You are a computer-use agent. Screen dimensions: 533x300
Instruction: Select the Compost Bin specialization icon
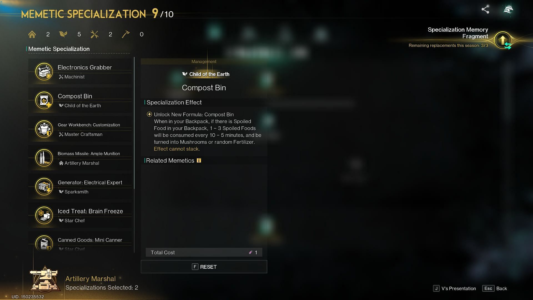pyautogui.click(x=43, y=101)
